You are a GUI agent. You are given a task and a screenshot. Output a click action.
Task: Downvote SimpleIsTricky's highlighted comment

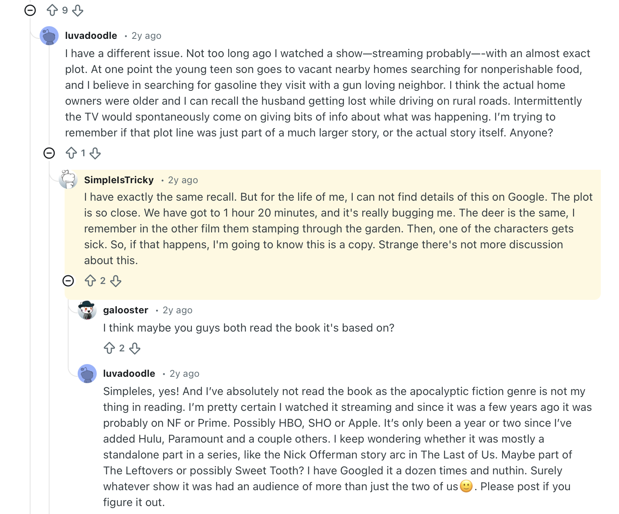[116, 281]
